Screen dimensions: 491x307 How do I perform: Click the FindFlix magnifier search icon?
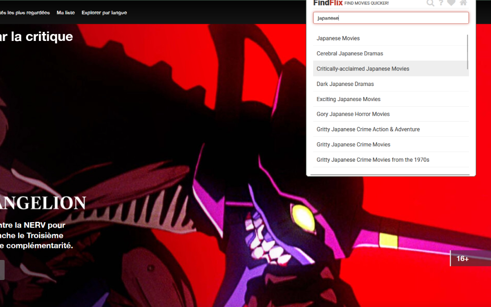(x=430, y=3)
